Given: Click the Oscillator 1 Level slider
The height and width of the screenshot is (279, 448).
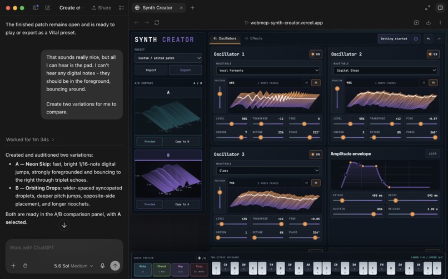Looking at the screenshot, I should [x=231, y=124].
